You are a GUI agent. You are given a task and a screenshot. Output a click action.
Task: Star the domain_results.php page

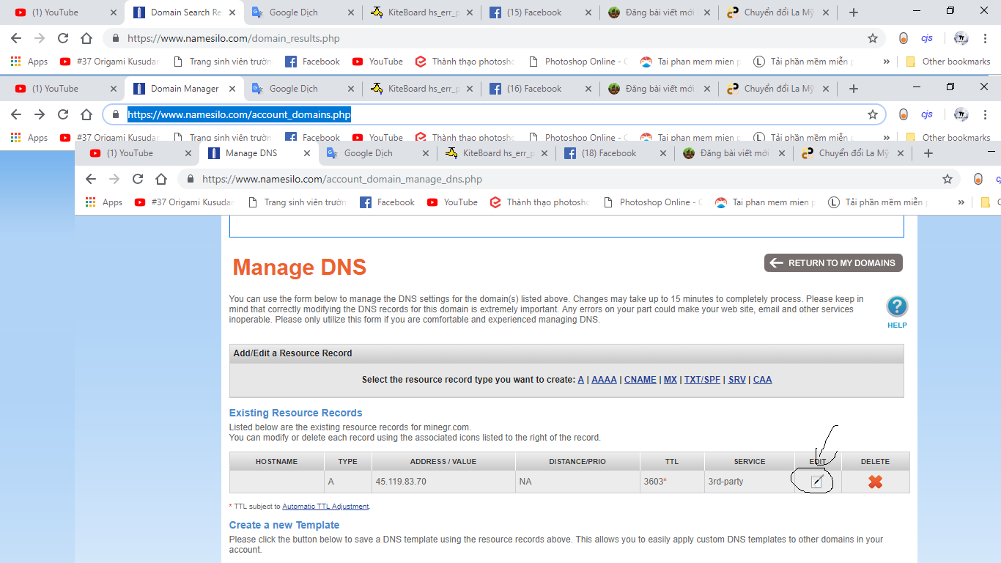point(873,38)
